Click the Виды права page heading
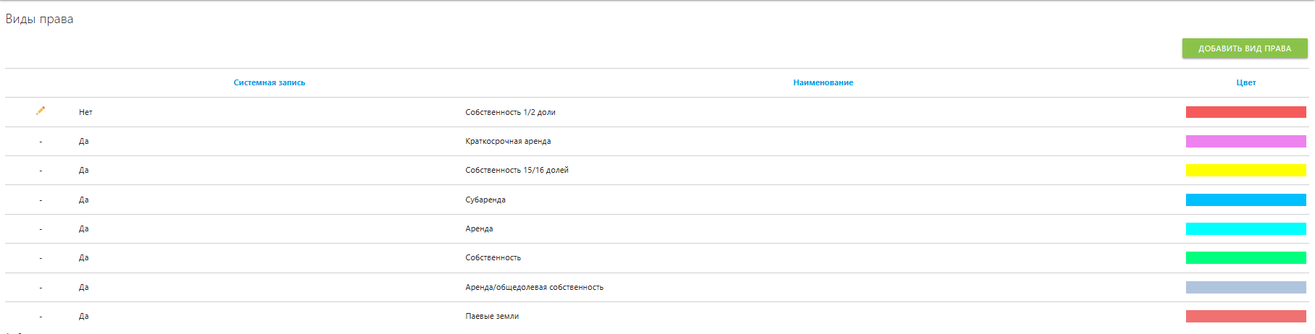Image resolution: width=1315 pixels, height=334 pixels. pyautogui.click(x=39, y=19)
